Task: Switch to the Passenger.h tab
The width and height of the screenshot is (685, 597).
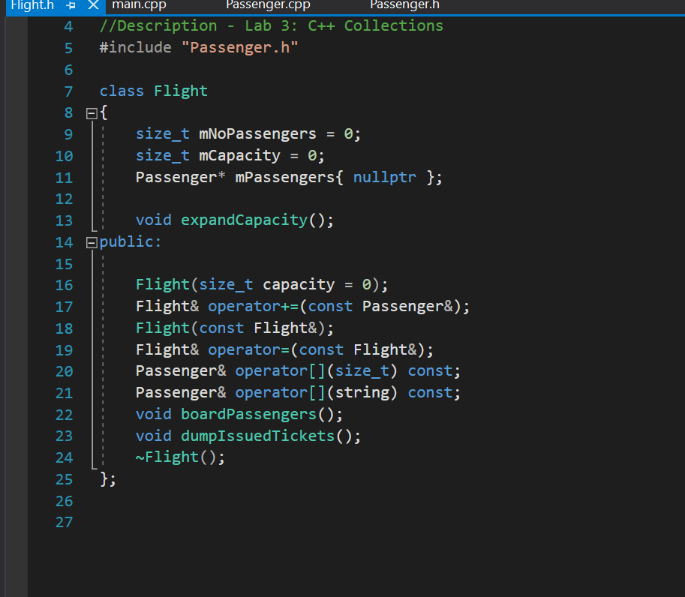Action: 404,5
